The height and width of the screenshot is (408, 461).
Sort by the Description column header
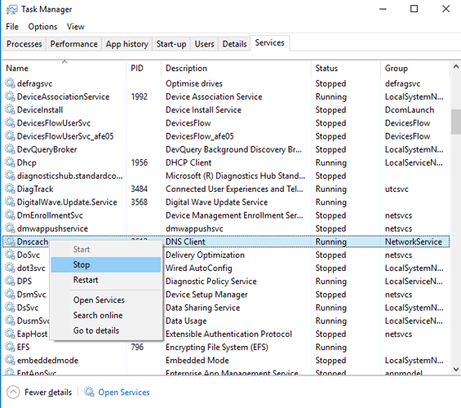(x=236, y=69)
